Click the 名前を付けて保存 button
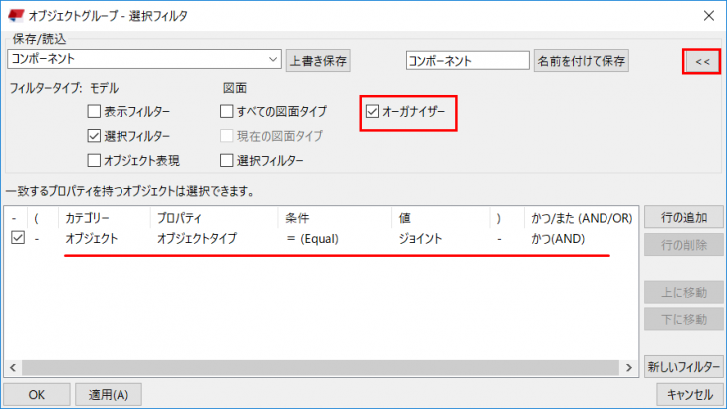Screen dimensions: 727x409 click(581, 61)
